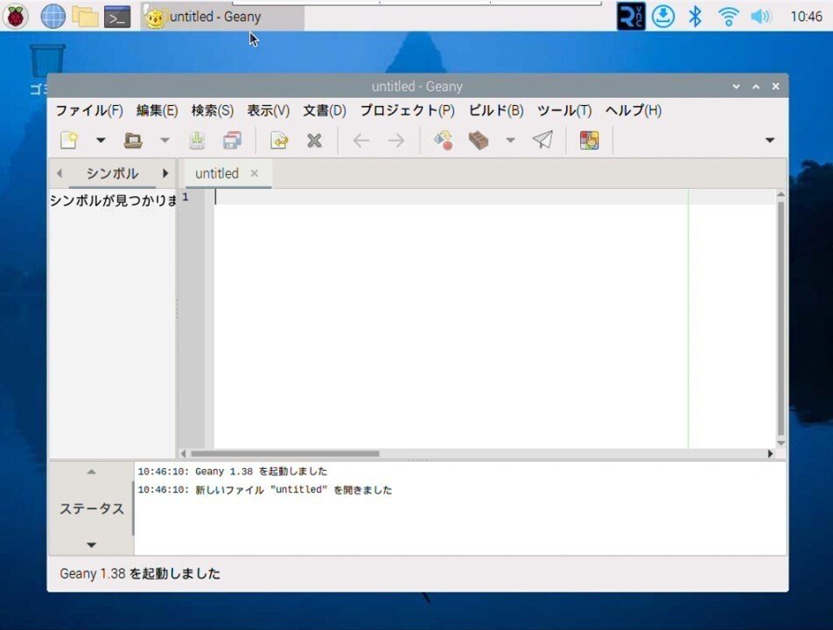Click the 10:46 clock in panel

[807, 17]
